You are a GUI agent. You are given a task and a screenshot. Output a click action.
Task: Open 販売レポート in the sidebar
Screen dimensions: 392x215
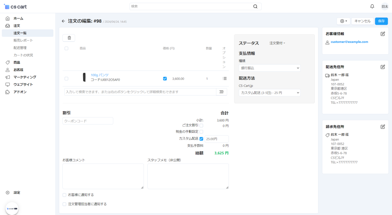pyautogui.click(x=23, y=40)
